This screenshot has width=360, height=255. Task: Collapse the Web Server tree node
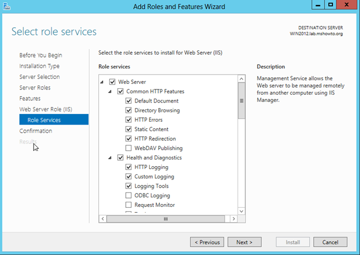point(102,82)
